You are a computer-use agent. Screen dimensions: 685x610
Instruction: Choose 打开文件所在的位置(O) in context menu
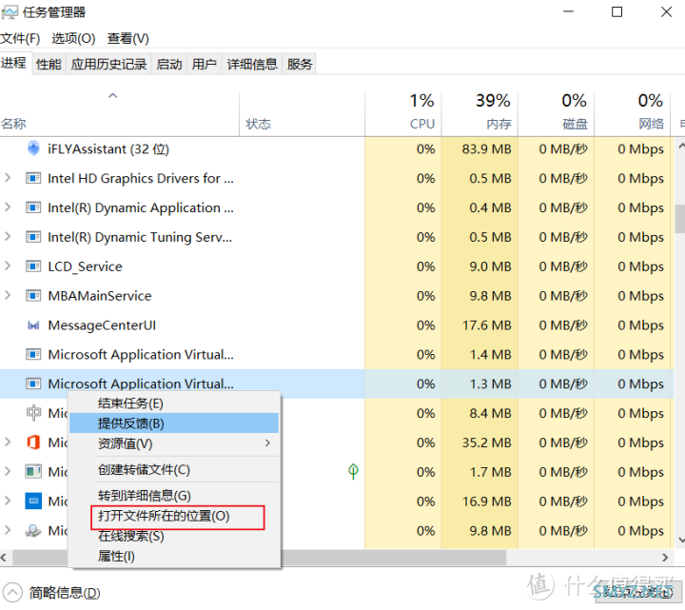[x=174, y=516]
